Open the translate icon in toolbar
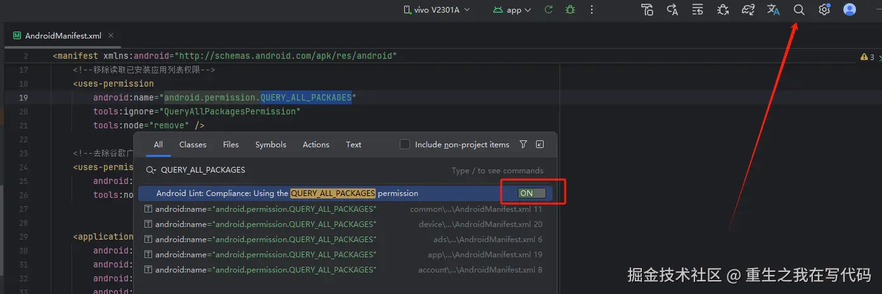This screenshot has width=882, height=294. click(x=773, y=10)
